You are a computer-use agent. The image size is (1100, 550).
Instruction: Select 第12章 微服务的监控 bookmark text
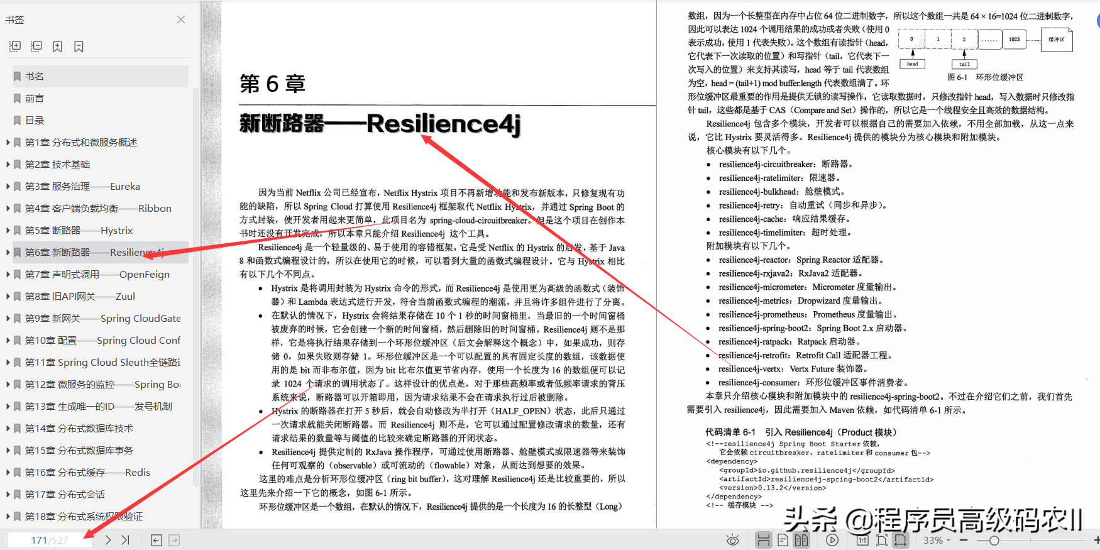[102, 384]
